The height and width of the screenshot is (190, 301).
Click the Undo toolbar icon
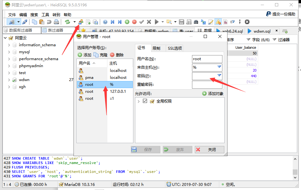49,22
